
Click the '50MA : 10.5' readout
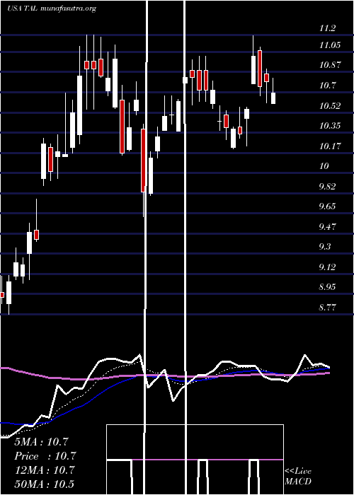pyautogui.click(x=45, y=484)
